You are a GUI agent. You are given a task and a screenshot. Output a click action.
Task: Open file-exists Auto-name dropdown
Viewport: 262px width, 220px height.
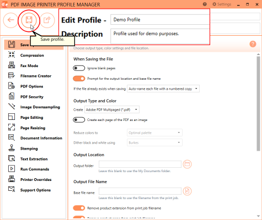pyautogui.click(x=163, y=89)
